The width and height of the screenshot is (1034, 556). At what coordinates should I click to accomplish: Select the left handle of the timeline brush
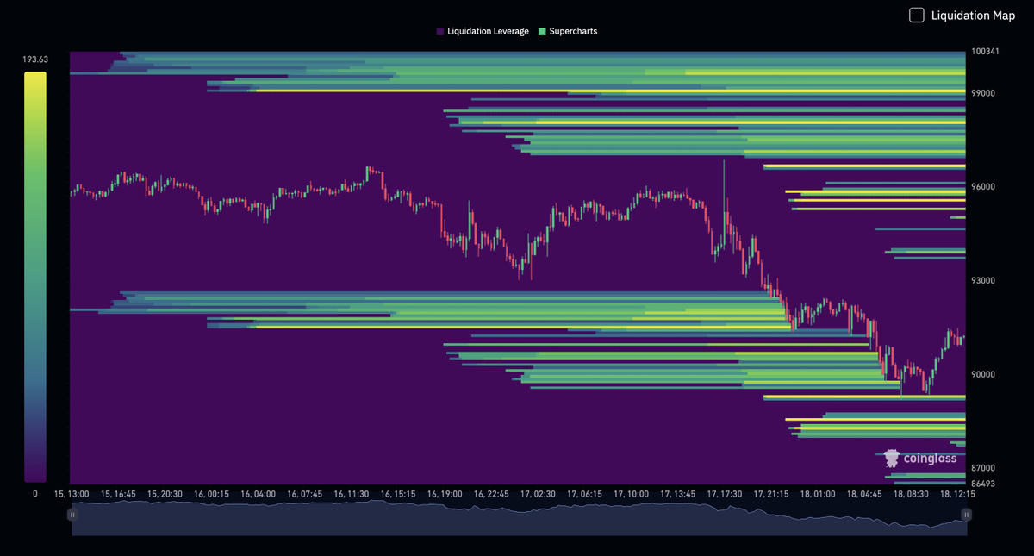tap(72, 514)
